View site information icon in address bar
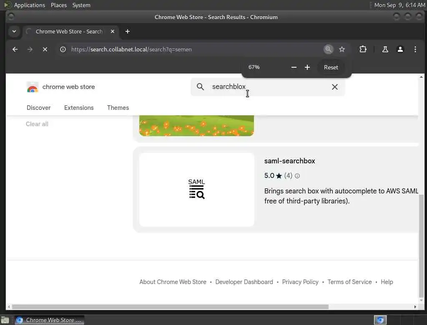The width and height of the screenshot is (427, 325). click(63, 49)
